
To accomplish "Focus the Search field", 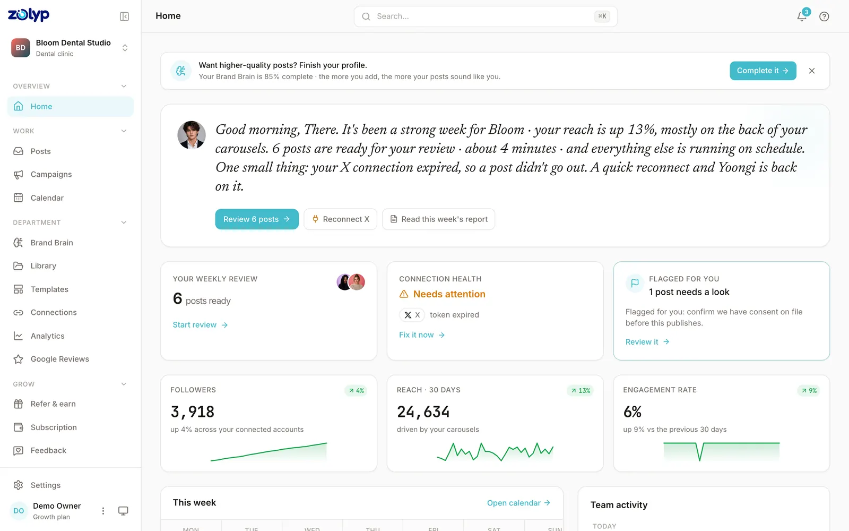I will [486, 16].
